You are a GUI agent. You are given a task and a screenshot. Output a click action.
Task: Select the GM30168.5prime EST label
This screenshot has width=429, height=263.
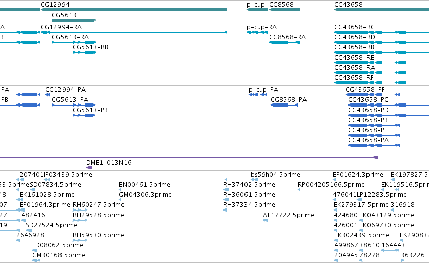click(x=58, y=256)
